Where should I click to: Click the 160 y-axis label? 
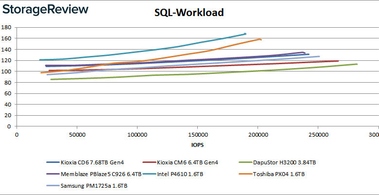(6, 38)
